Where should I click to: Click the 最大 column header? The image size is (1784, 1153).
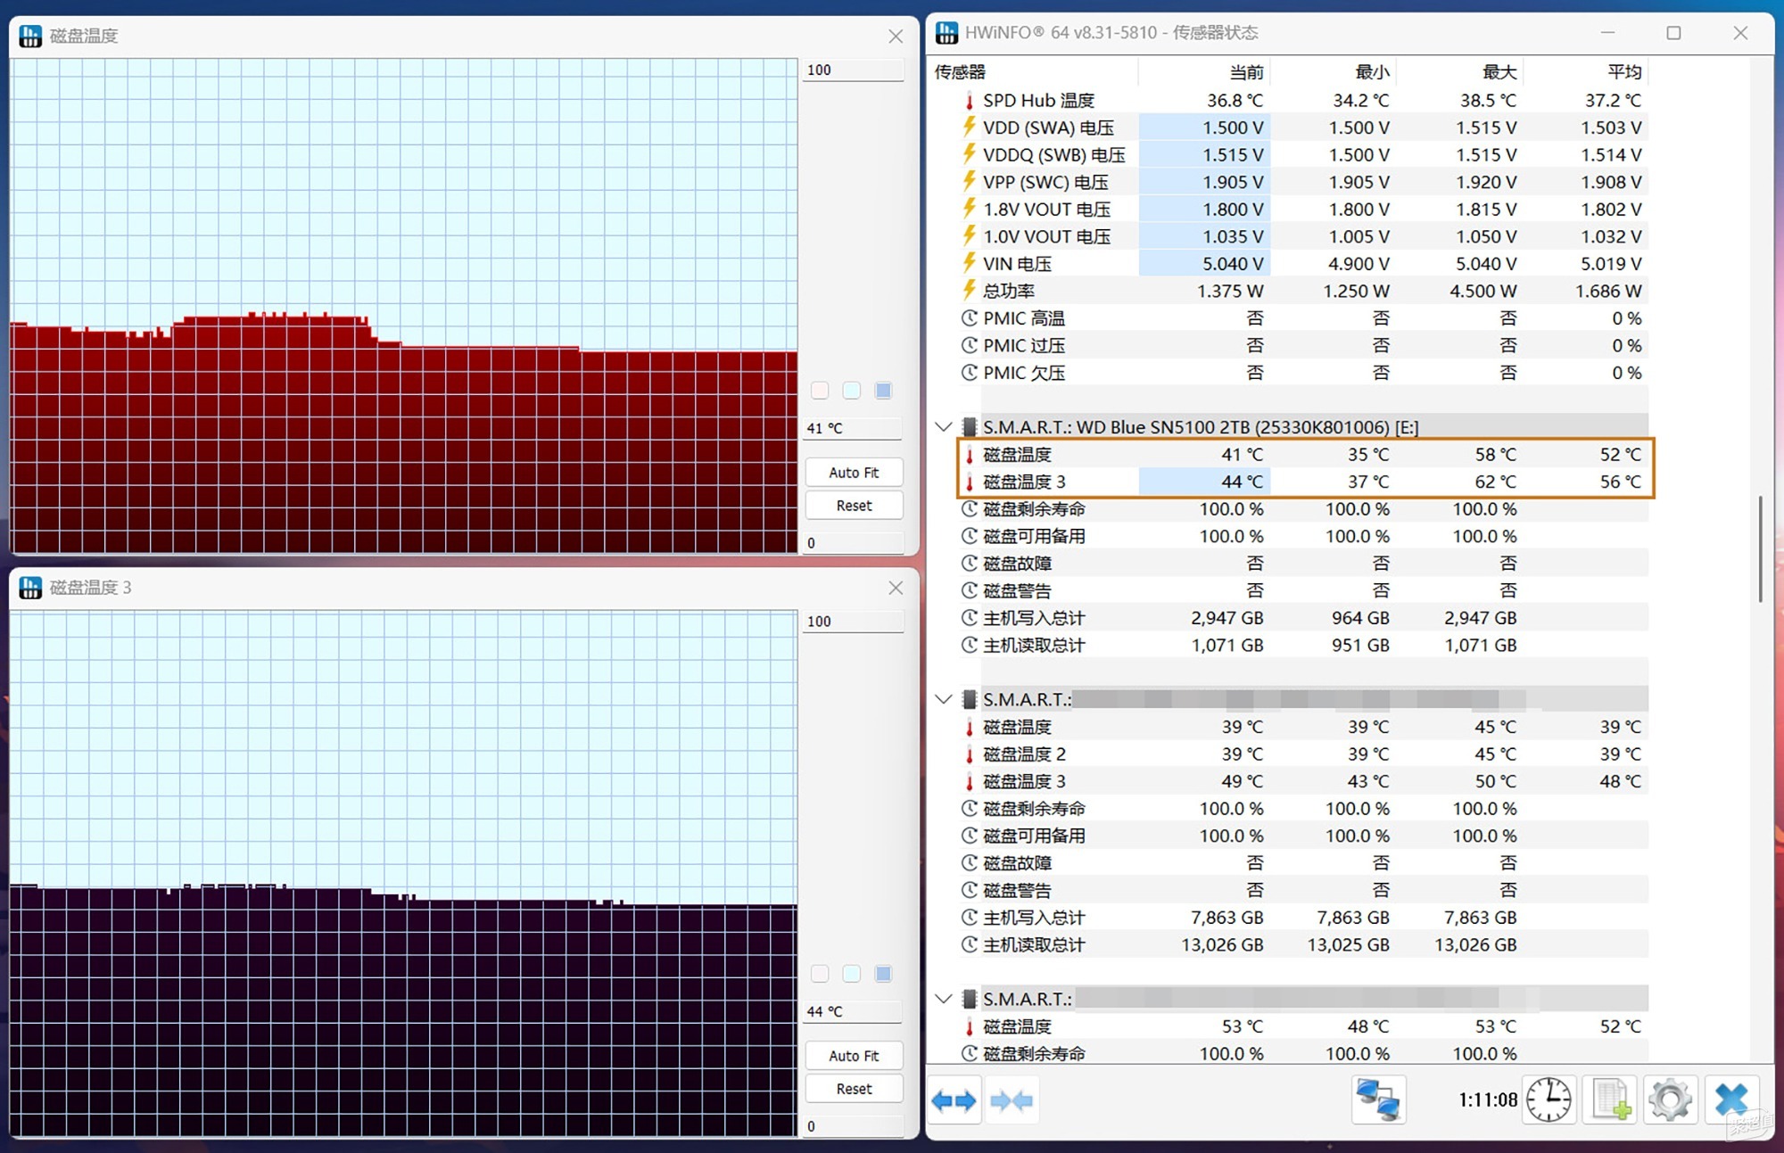(x=1499, y=72)
